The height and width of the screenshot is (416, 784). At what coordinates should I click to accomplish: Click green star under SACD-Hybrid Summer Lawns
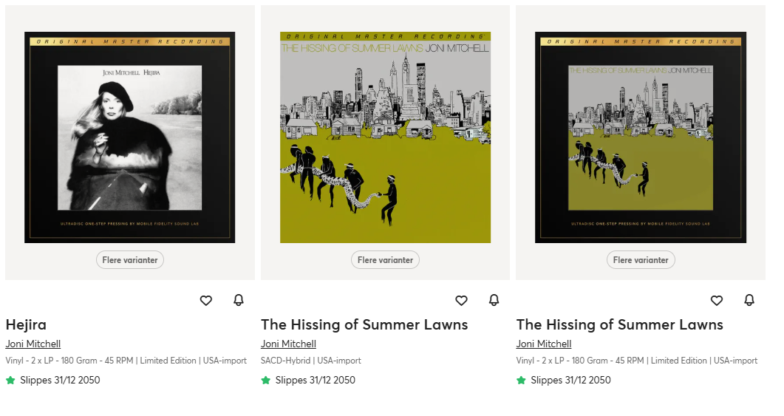pos(266,381)
